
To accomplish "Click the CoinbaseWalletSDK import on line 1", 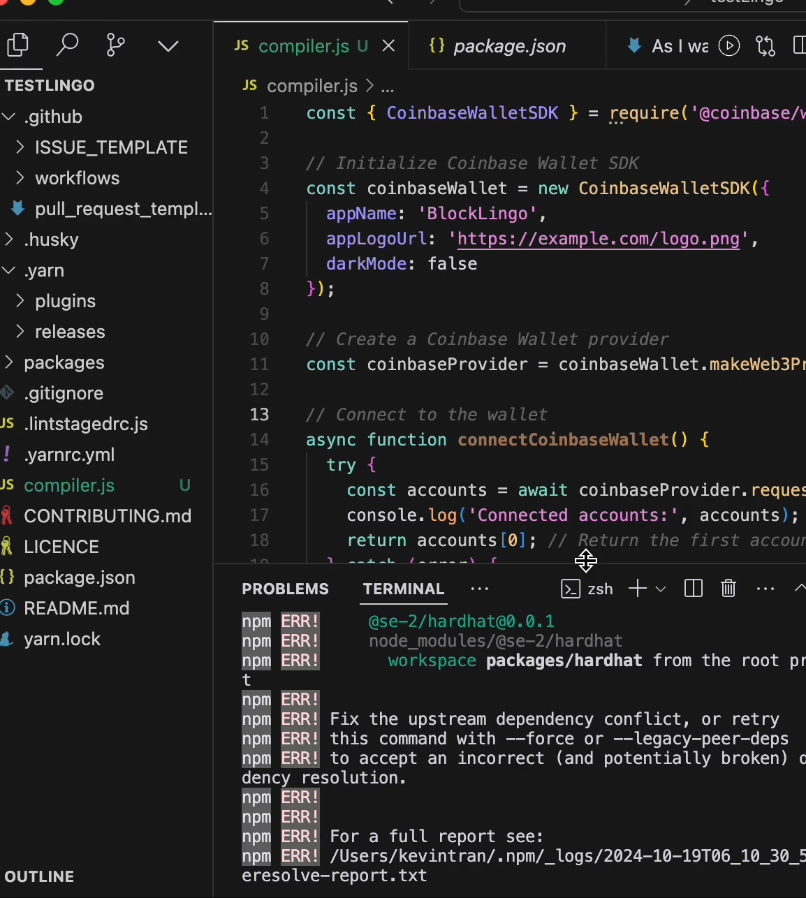I will [472, 113].
